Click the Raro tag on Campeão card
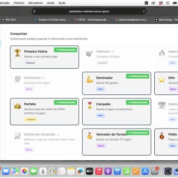178x178 pixels. pyautogui.click(x=101, y=115)
